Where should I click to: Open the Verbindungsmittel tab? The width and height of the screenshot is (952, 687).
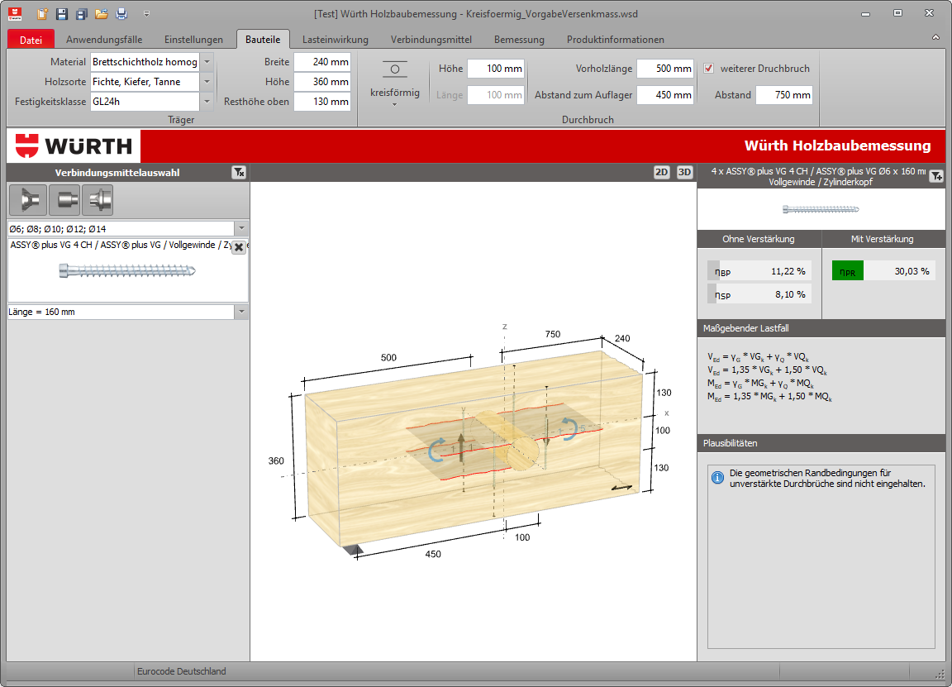(x=431, y=40)
